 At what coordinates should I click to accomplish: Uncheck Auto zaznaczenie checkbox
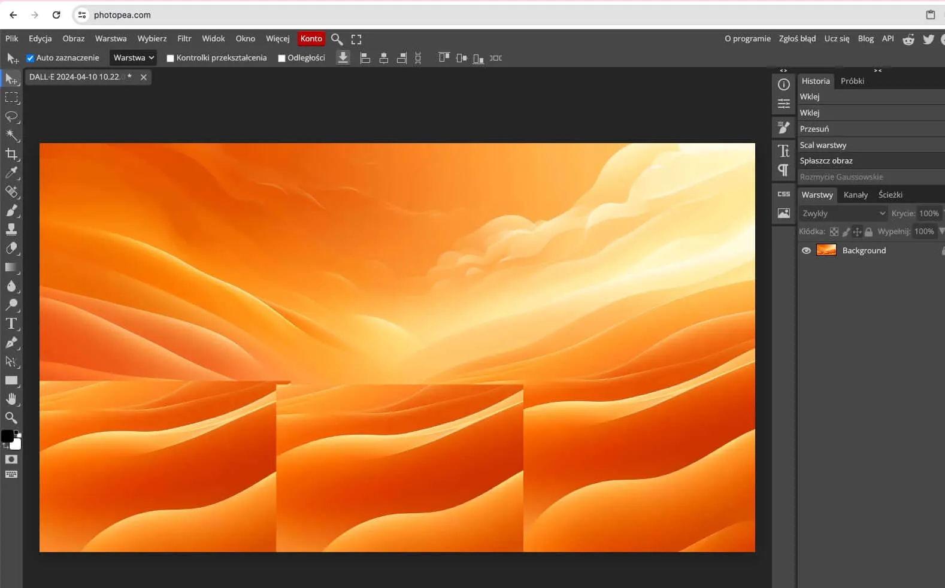pos(30,58)
